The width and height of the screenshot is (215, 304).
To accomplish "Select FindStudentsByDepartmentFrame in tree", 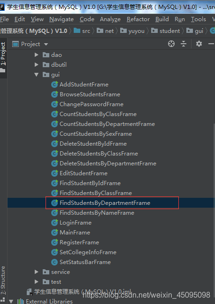I will [105, 203].
